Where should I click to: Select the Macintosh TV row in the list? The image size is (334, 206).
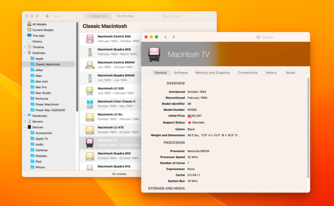click(110, 143)
